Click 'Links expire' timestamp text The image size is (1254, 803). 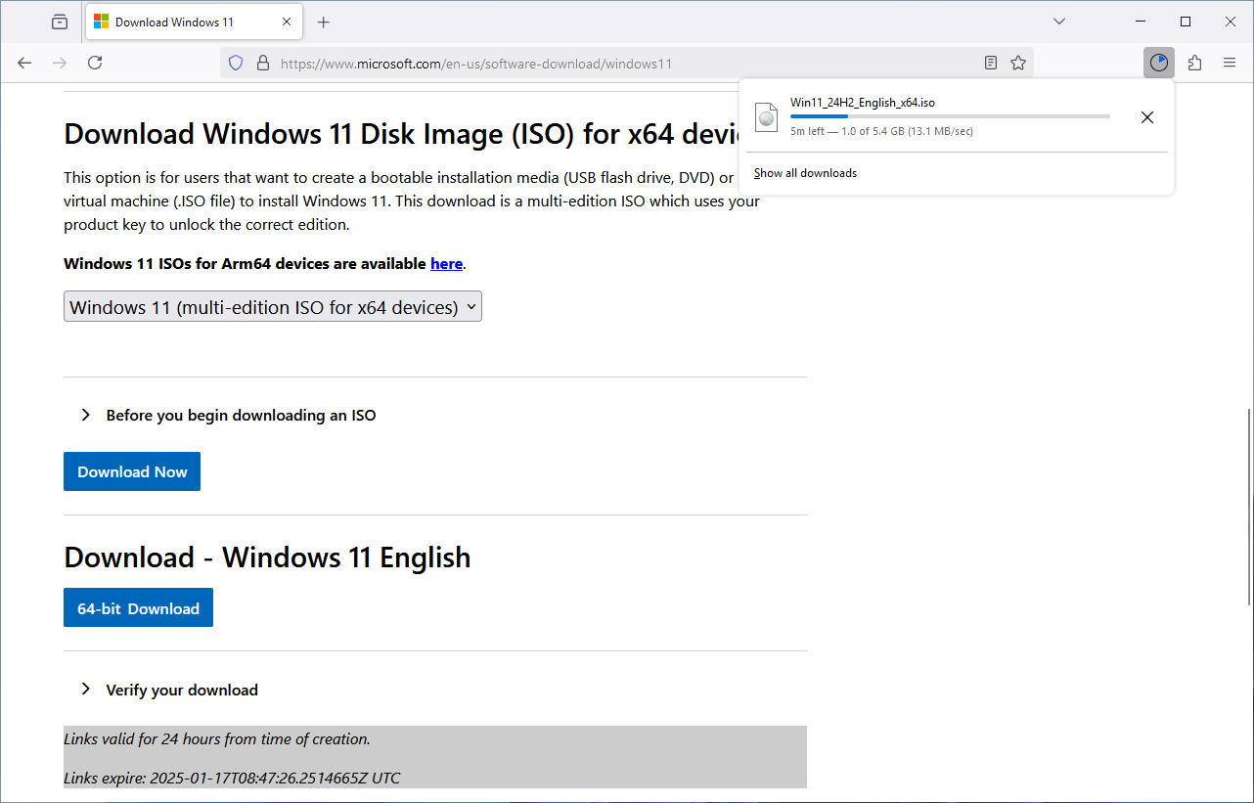232,779
